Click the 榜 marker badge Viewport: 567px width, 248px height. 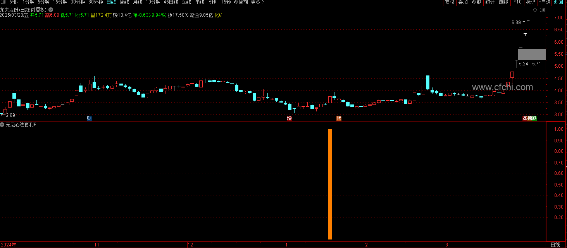(530, 118)
